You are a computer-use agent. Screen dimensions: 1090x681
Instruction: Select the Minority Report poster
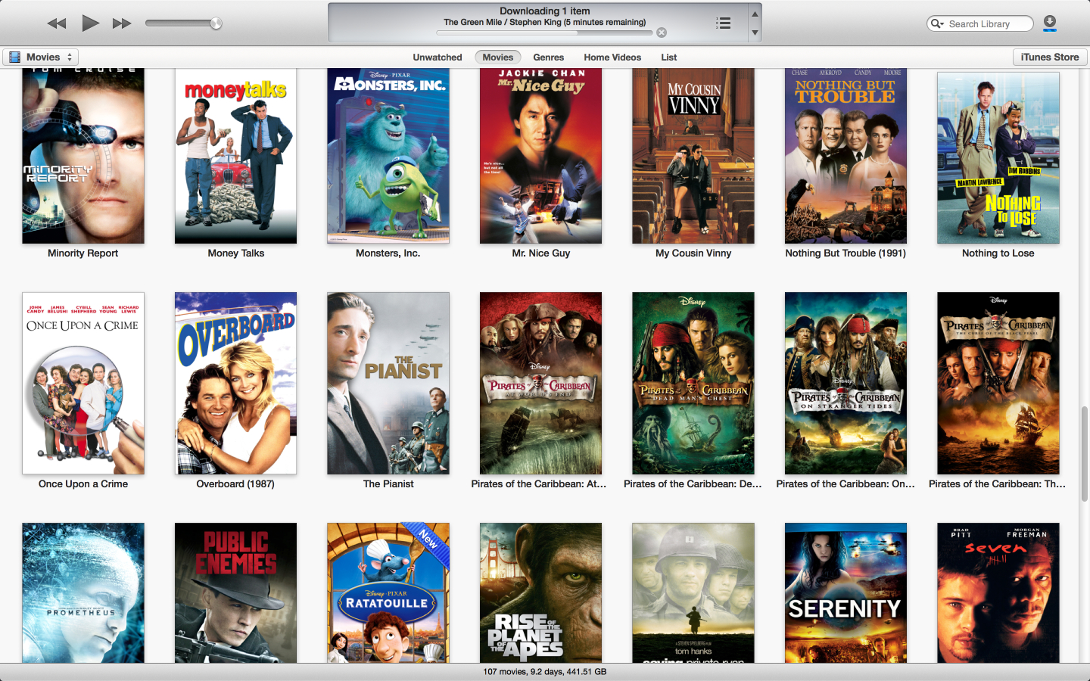[x=83, y=156]
